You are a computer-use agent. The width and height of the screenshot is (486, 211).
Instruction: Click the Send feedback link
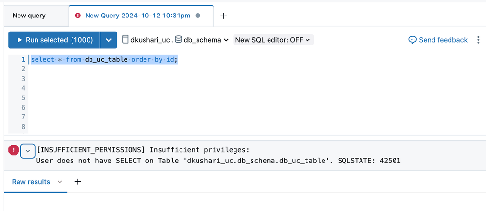[443, 40]
